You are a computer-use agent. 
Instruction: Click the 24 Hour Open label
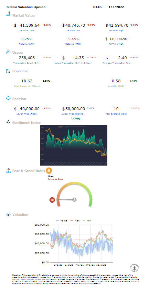(x=27, y=30)
